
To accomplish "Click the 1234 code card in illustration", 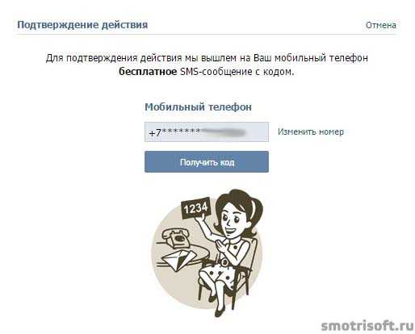I will [x=196, y=208].
